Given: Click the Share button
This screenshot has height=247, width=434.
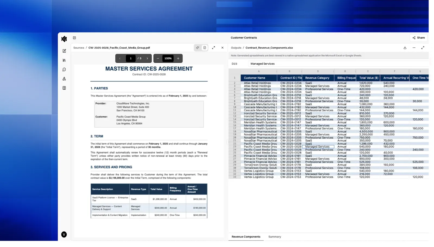Looking at the screenshot, I should tap(419, 38).
